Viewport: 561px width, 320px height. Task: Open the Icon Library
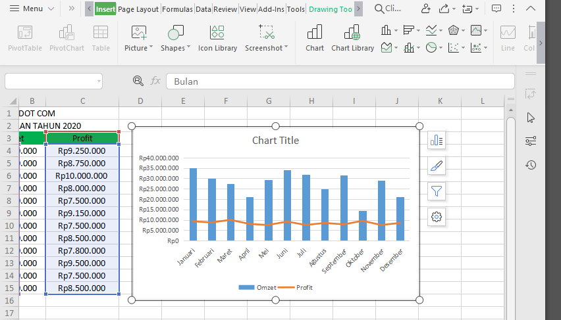(217, 38)
